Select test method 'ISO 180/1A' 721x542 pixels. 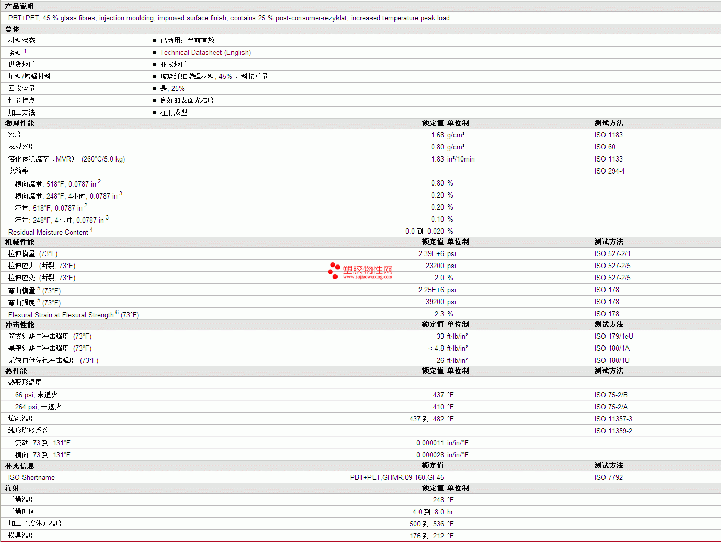tap(612, 349)
